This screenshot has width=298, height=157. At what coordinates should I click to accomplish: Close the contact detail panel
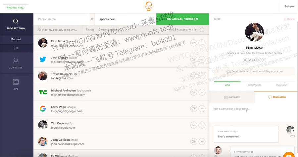coord(217,19)
